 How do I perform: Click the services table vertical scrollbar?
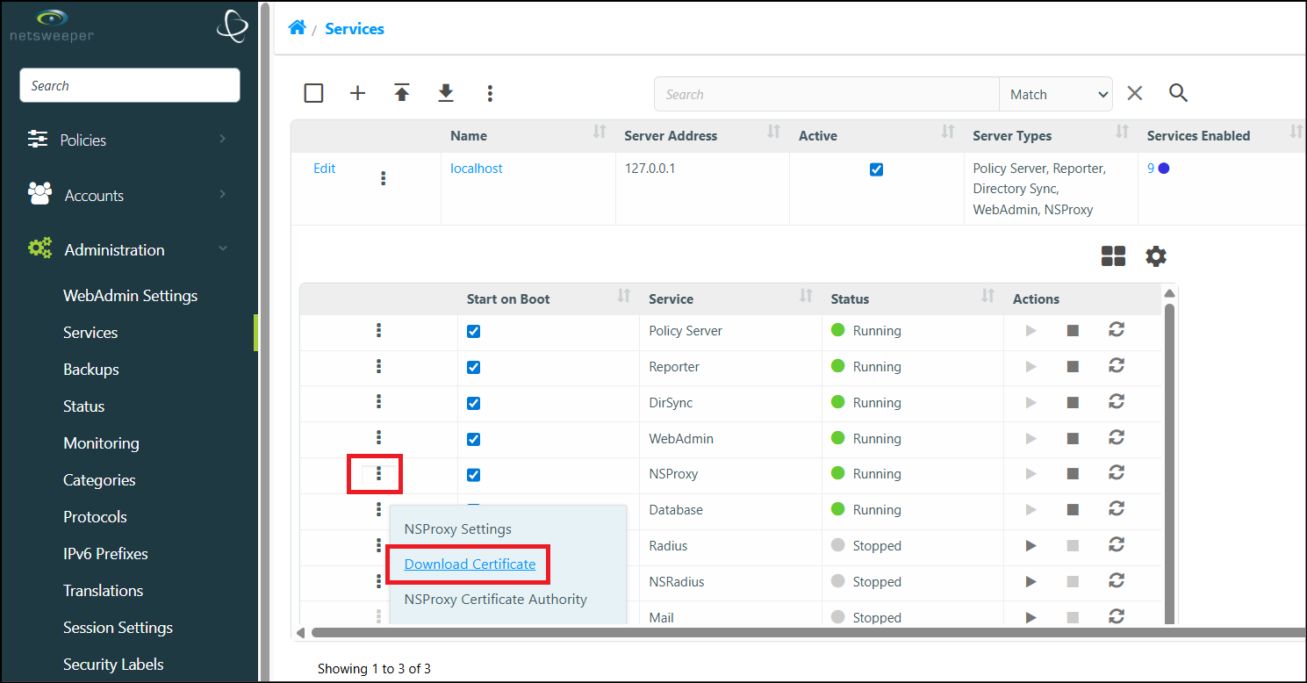point(1169,463)
